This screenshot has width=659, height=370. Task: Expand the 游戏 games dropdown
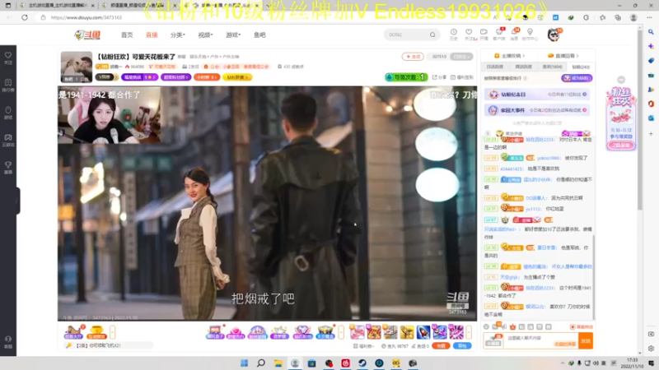(233, 35)
